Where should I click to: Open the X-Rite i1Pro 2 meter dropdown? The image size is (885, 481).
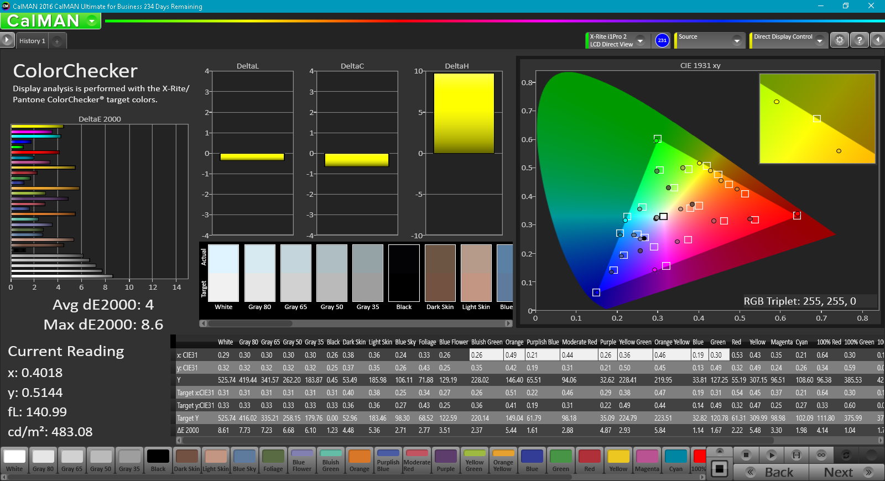(641, 40)
